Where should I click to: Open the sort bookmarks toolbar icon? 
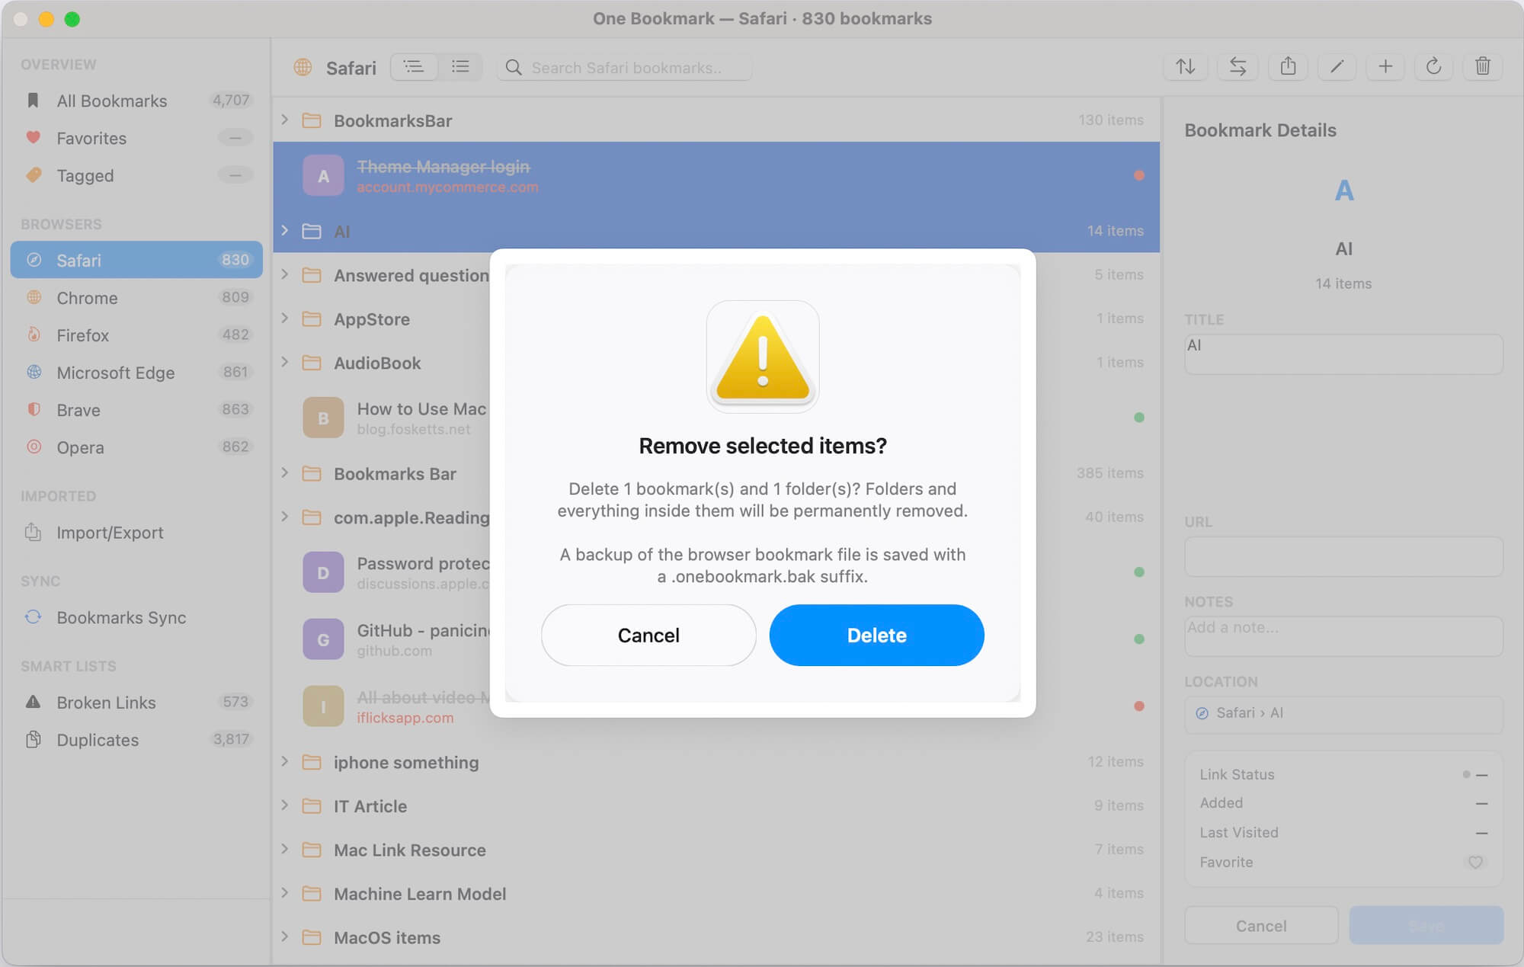1185,67
